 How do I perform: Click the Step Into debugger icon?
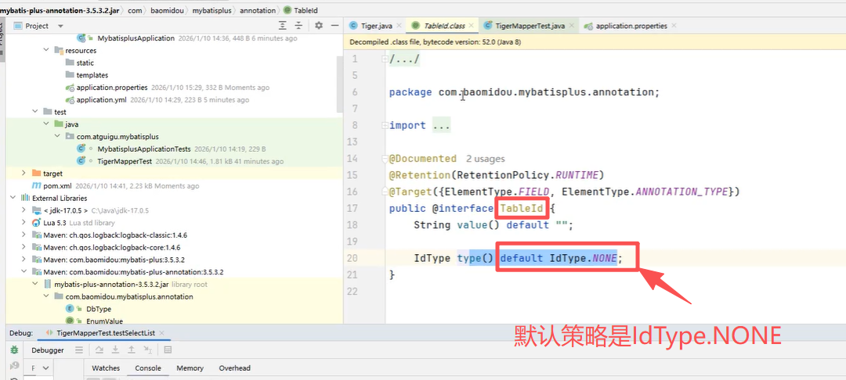pyautogui.click(x=115, y=350)
